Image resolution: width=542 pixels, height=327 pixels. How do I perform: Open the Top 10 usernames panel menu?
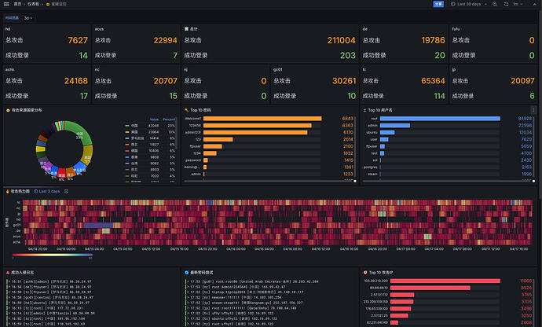[x=533, y=110]
